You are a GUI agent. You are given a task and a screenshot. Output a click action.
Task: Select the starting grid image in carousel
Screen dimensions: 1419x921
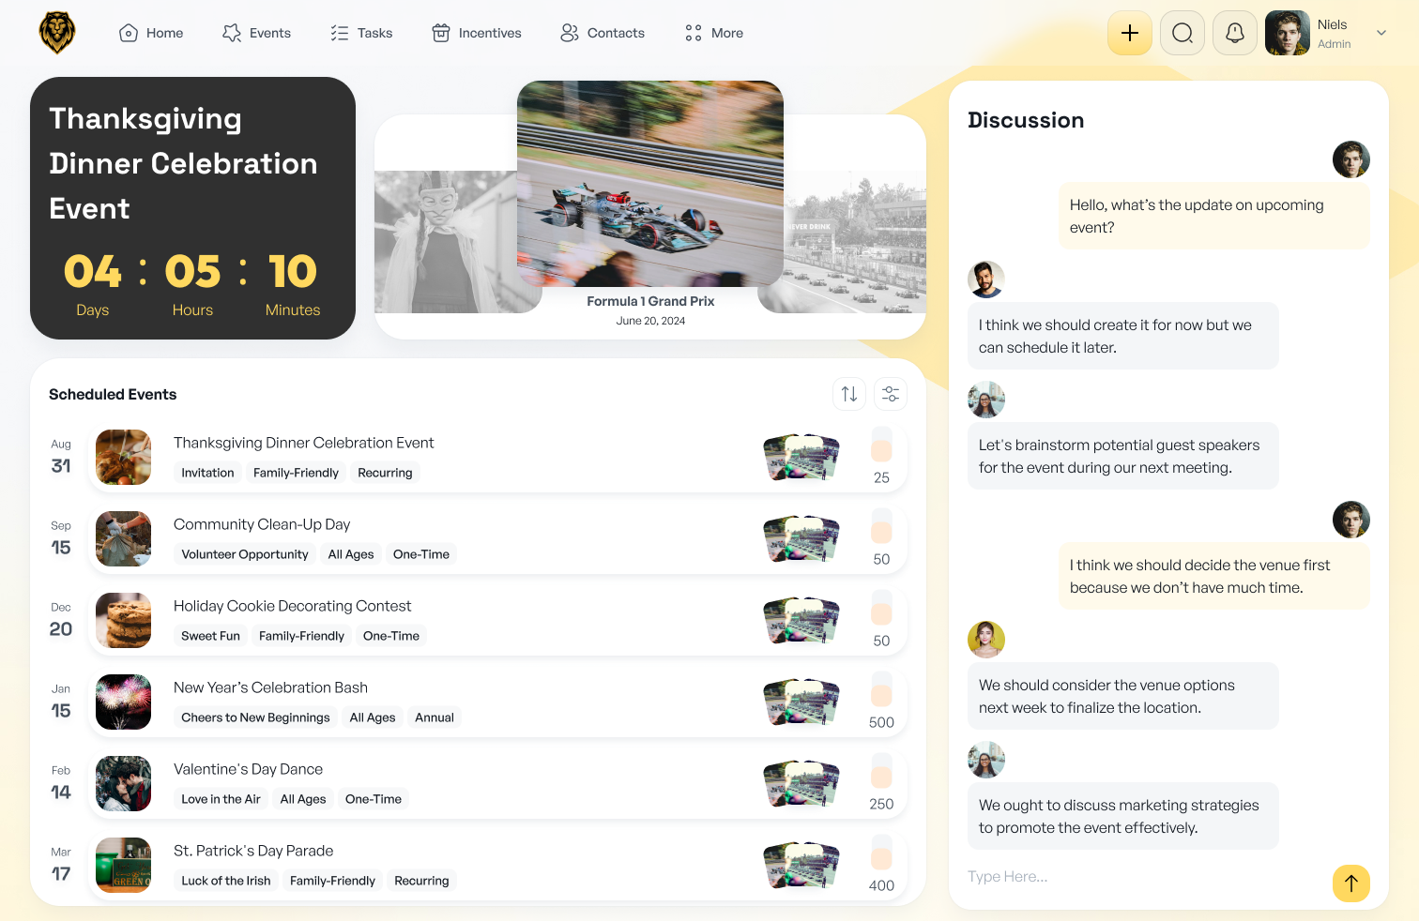(855, 242)
